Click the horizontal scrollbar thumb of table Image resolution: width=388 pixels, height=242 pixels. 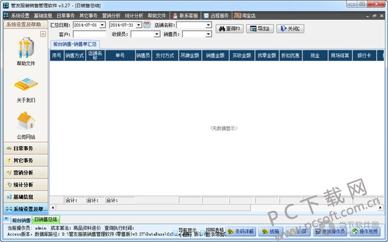tap(153, 208)
